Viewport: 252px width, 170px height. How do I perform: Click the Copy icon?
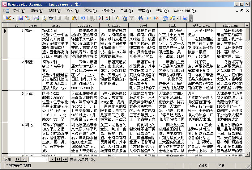[67, 18]
